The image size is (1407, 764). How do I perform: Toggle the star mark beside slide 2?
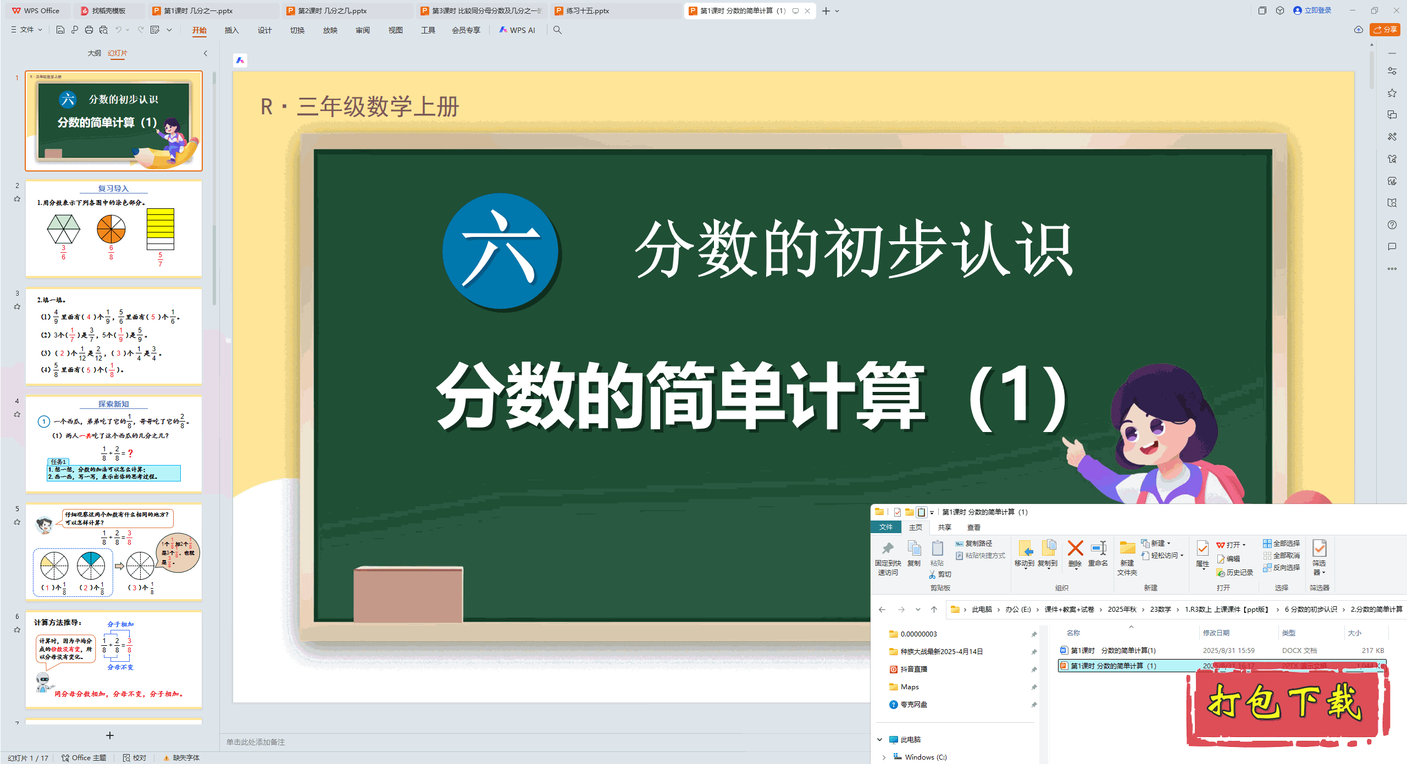point(17,199)
